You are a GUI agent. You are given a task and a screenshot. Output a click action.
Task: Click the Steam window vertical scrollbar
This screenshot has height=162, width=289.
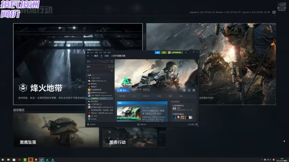click(198, 62)
